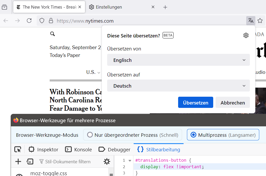Open the 'Übersetzen von' Englisch dropdown
This screenshot has width=266, height=176.
pyautogui.click(x=178, y=60)
